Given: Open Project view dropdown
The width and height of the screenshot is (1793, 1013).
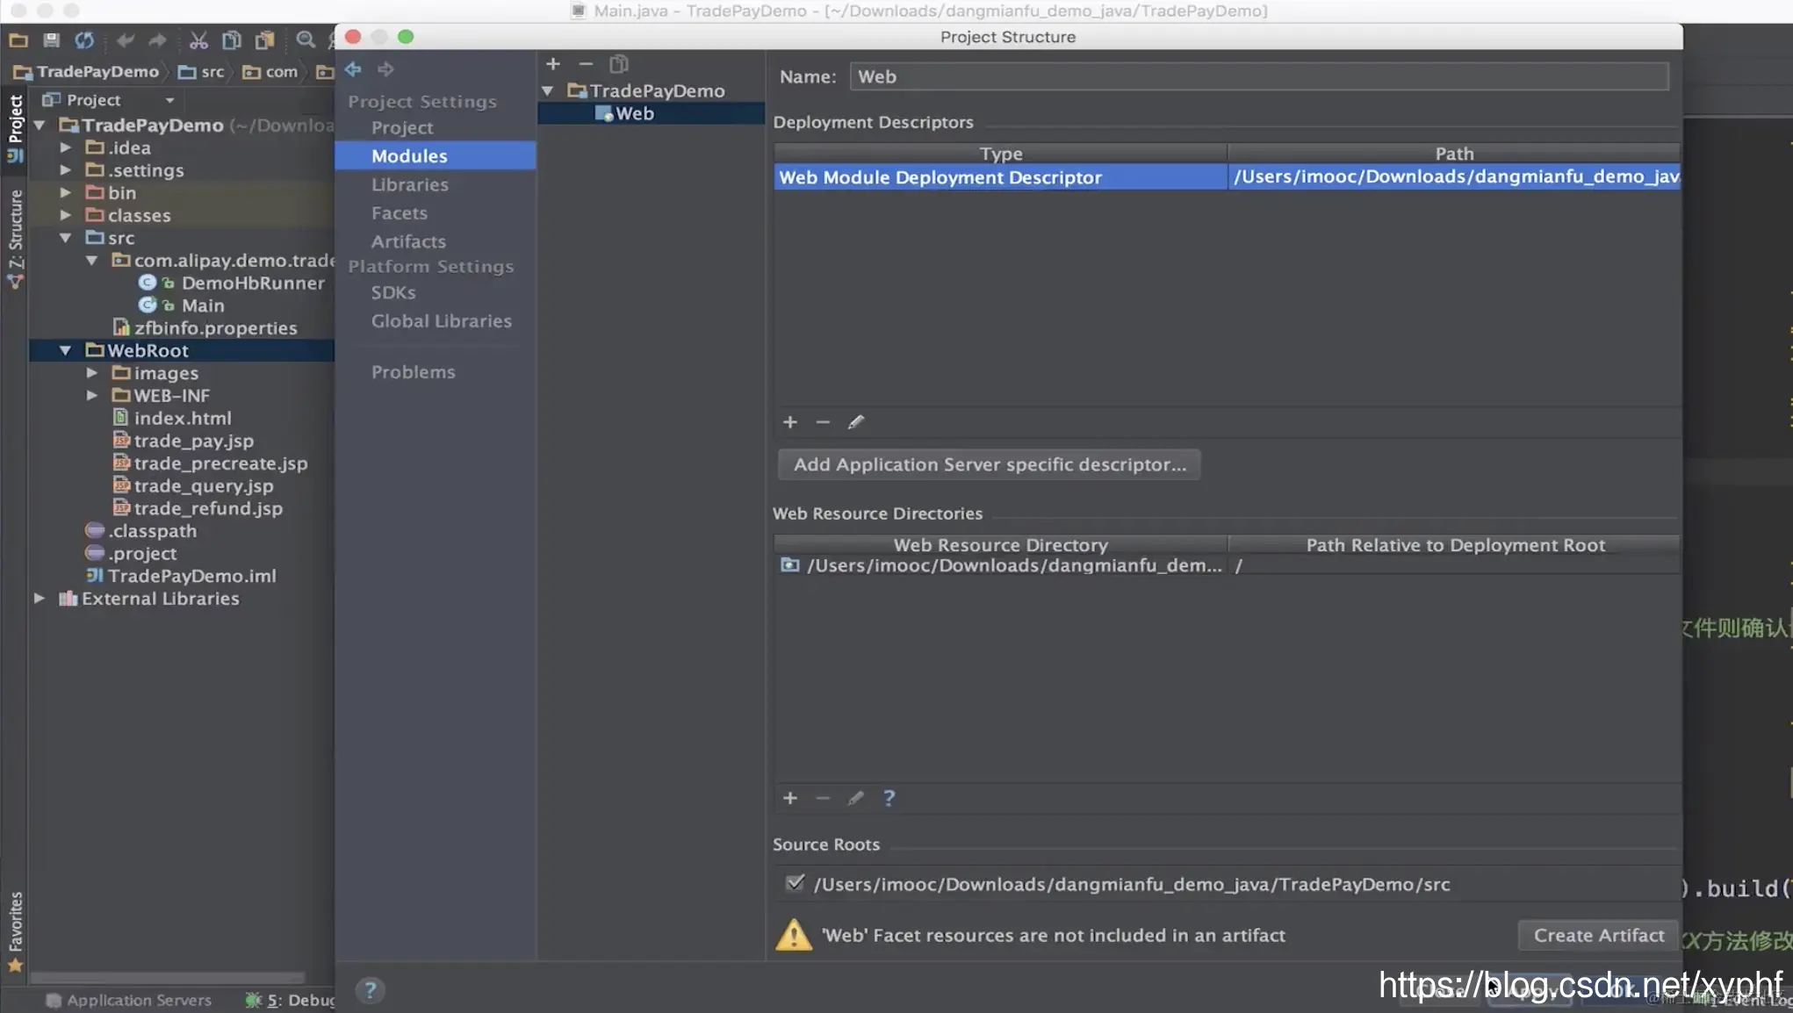Looking at the screenshot, I should (169, 100).
